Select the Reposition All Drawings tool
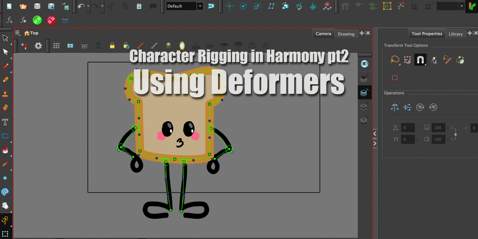This screenshot has width=478, height=239. (313, 6)
